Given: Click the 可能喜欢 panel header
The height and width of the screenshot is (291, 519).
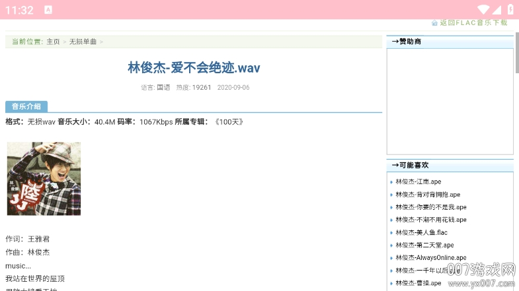Looking at the screenshot, I should [x=450, y=165].
